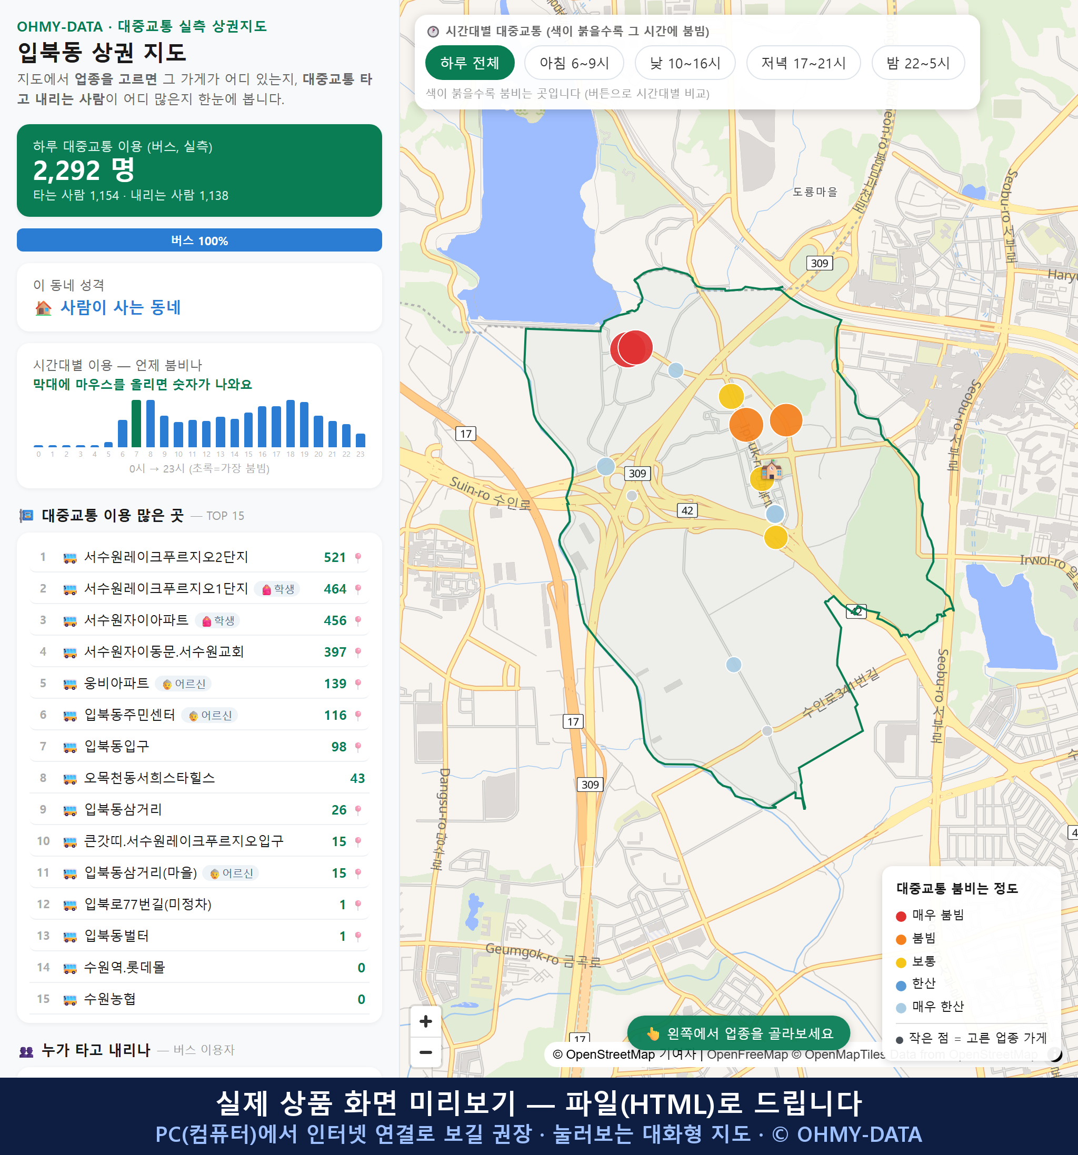Click the blue 한산 legend swatch
Image resolution: width=1078 pixels, height=1155 pixels.
click(x=901, y=986)
